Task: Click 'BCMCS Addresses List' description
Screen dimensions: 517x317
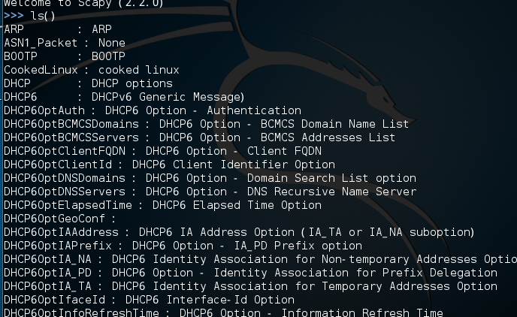Action: 328,137
